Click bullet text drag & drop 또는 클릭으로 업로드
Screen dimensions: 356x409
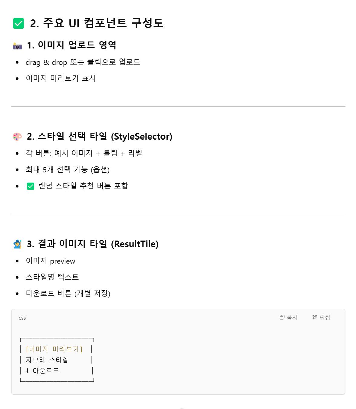coord(83,62)
